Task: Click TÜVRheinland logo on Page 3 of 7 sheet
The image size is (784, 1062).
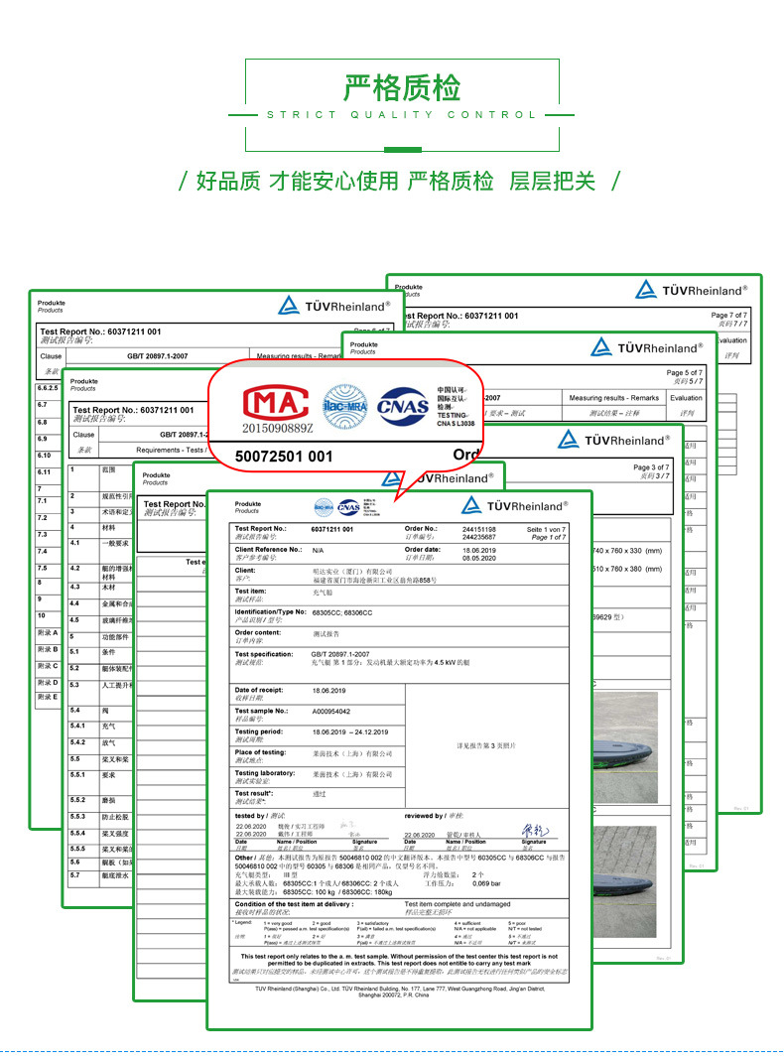Action: pos(613,440)
